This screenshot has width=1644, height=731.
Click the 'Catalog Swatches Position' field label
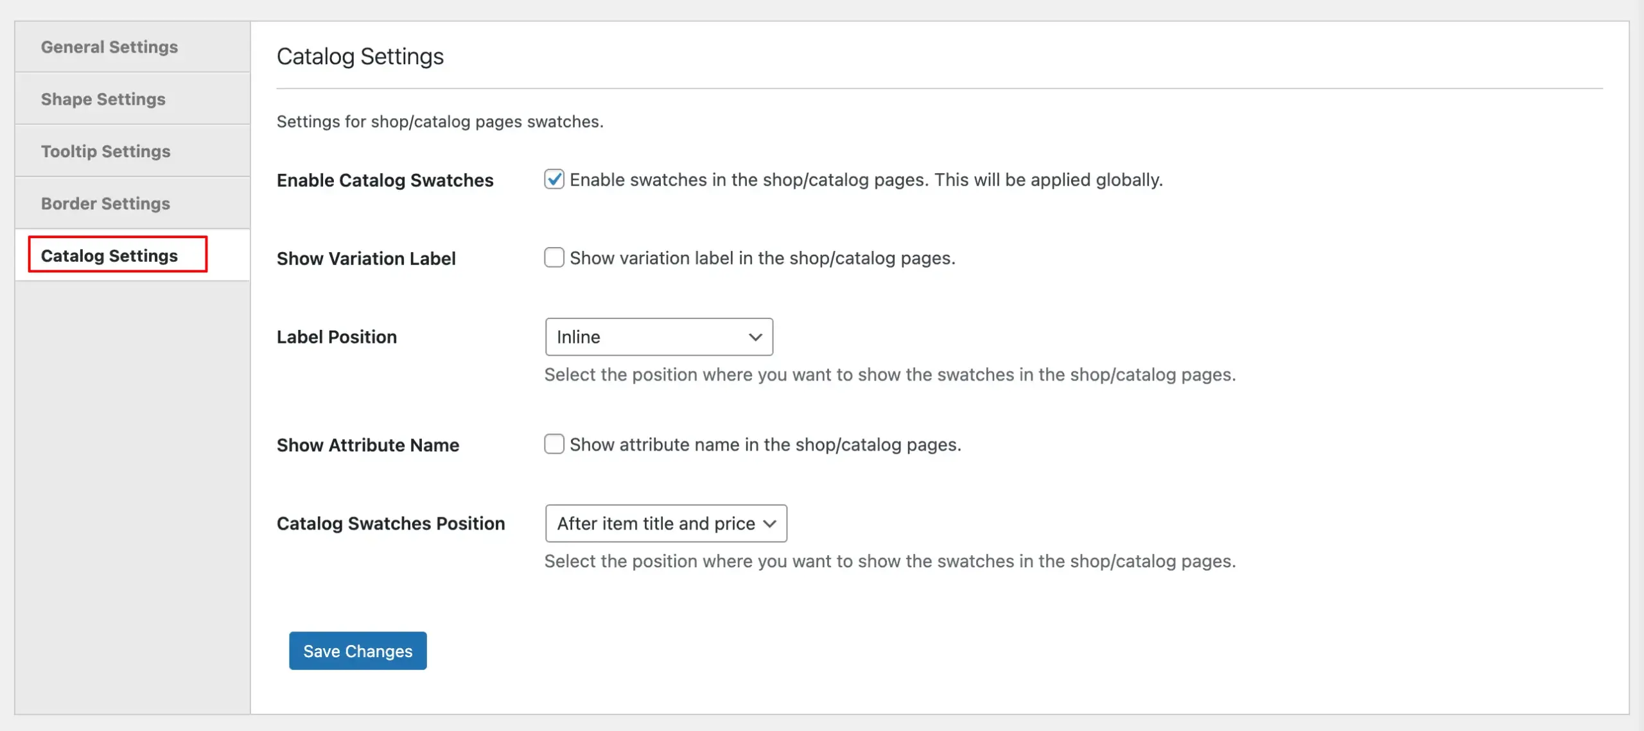pos(390,524)
